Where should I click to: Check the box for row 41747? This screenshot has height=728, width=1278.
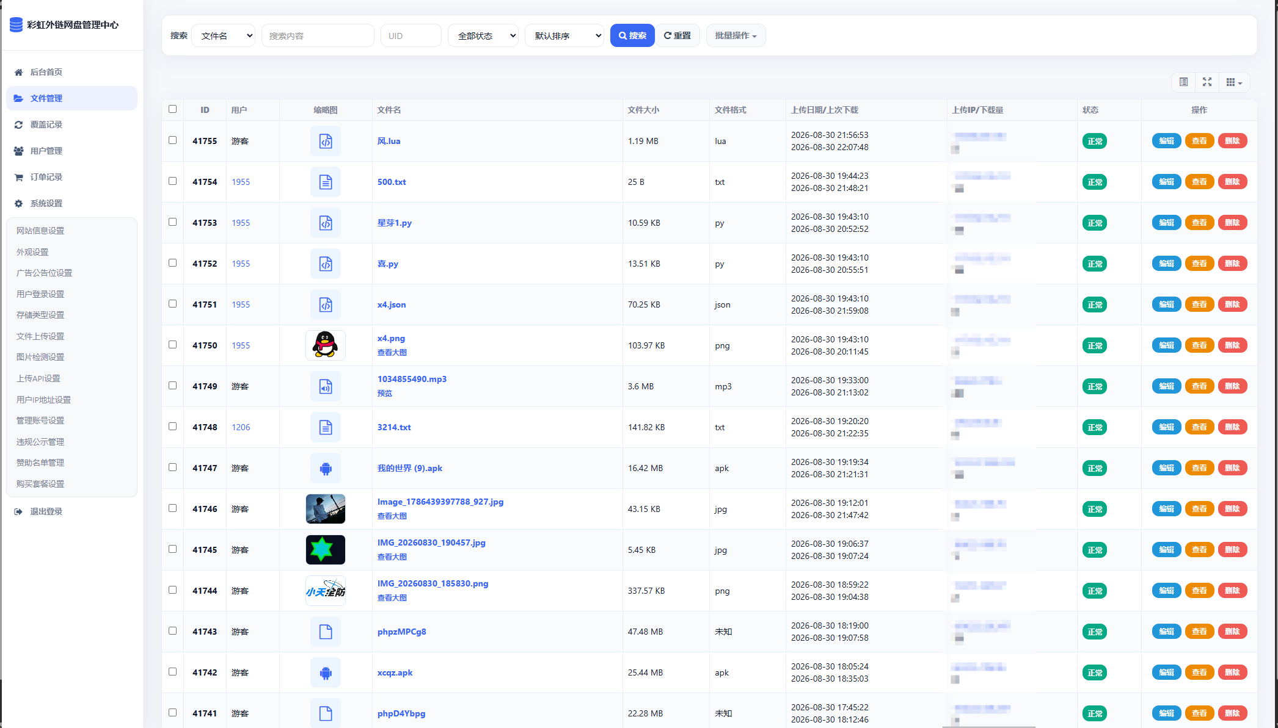(x=172, y=467)
